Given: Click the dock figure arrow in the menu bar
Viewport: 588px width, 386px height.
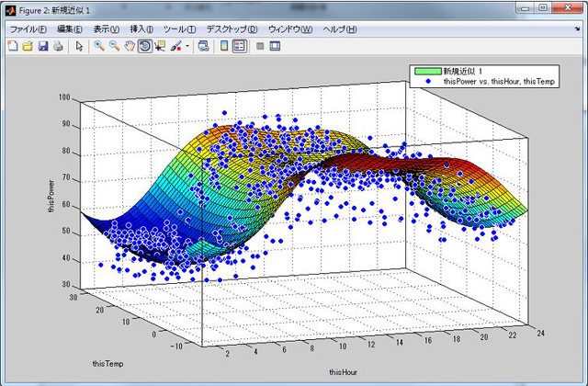Looking at the screenshot, I should tap(577, 28).
